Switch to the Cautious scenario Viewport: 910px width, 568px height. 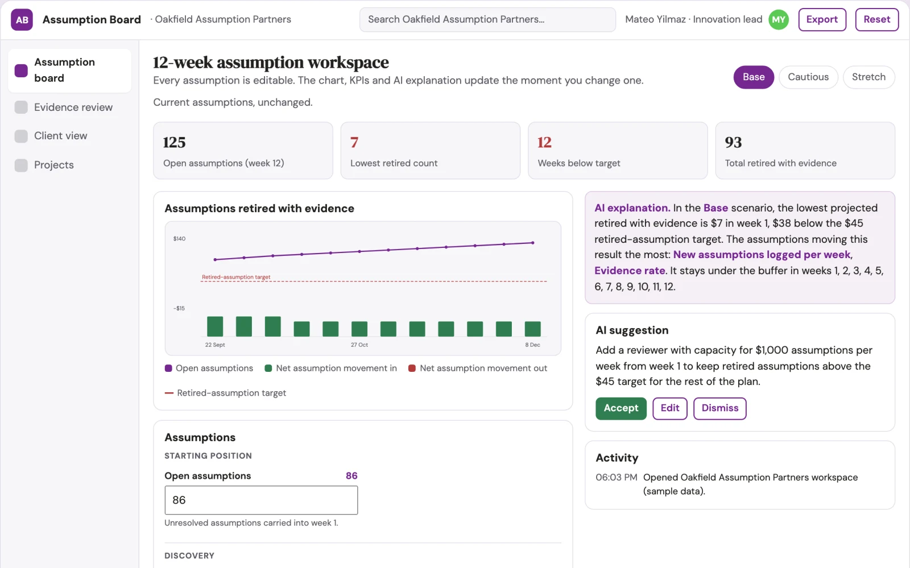pyautogui.click(x=808, y=77)
